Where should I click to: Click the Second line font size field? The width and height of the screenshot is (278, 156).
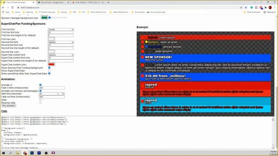(x=61, y=45)
